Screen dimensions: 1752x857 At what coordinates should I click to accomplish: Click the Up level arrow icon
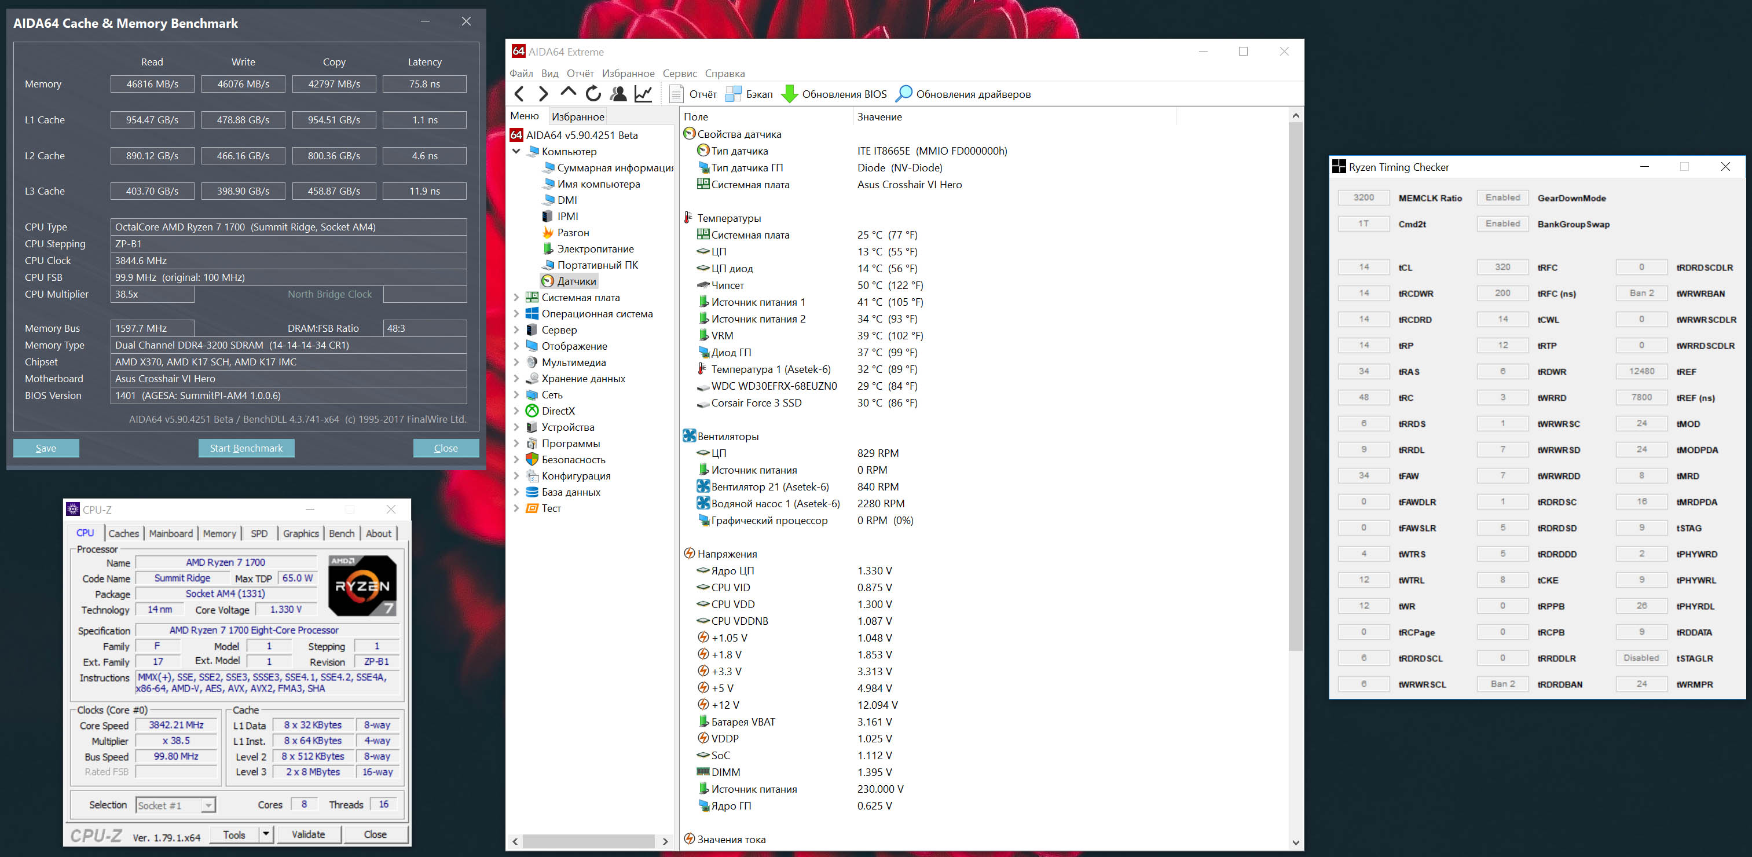[x=568, y=93]
